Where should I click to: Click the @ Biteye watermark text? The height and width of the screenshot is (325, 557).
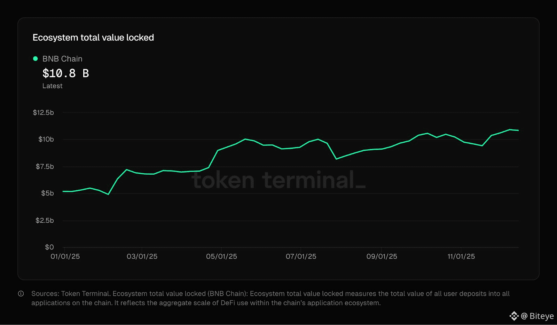[x=537, y=316]
